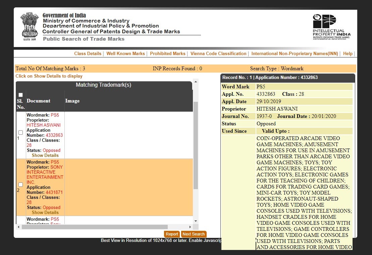This screenshot has height=255, width=372.
Task: Tick the select-all checkbox in table header
Action: coord(21,95)
